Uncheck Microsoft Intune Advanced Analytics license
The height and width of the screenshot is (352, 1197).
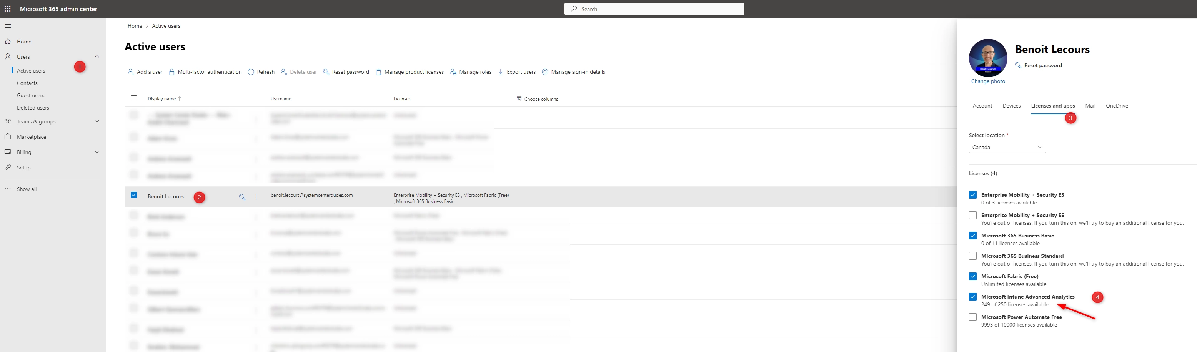point(972,297)
